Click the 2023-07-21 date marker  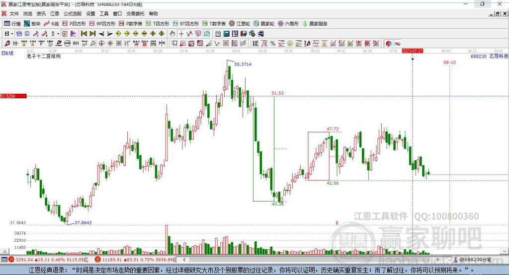click(412, 51)
